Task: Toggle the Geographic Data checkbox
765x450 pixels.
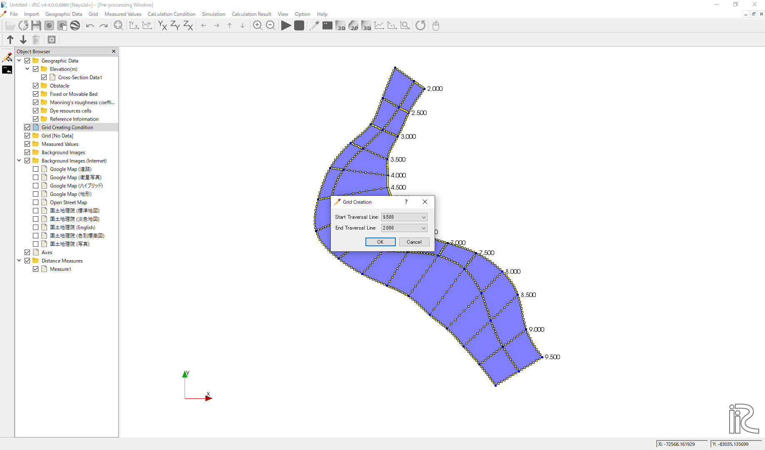Action: point(27,61)
